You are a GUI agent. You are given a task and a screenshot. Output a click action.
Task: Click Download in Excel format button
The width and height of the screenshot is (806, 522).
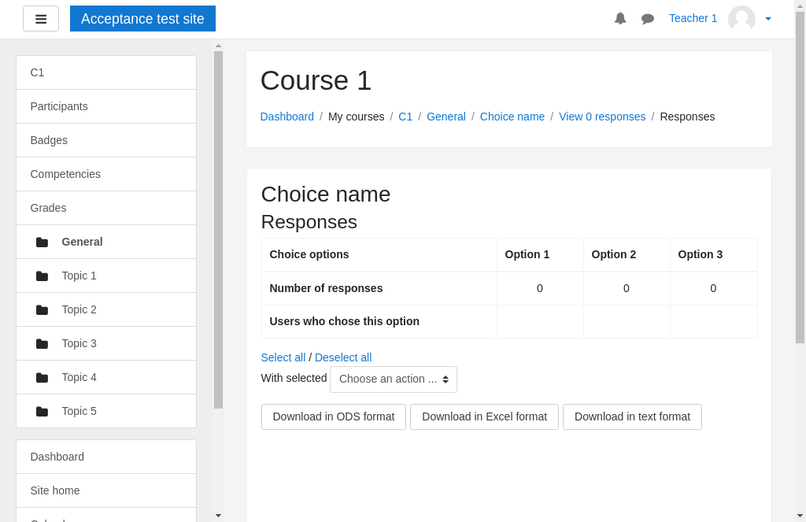click(x=484, y=416)
